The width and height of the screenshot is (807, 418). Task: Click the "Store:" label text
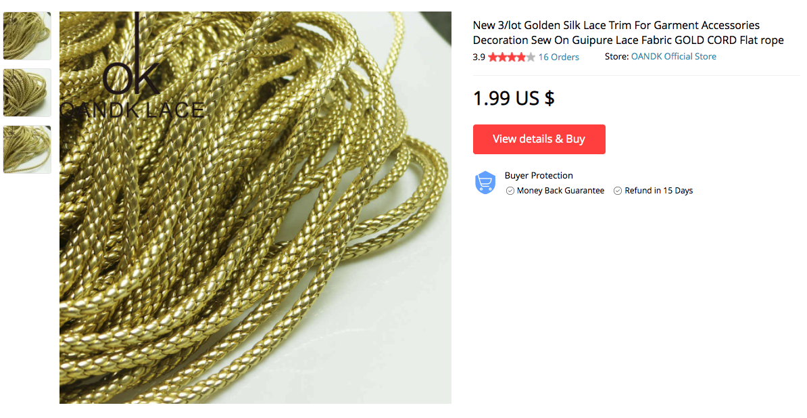click(x=616, y=57)
